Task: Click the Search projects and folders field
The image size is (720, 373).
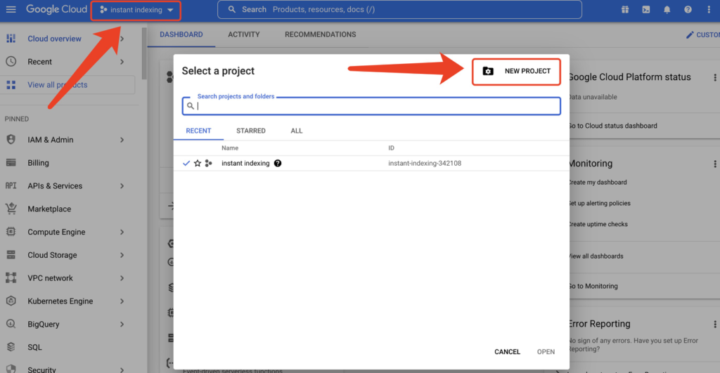Action: 371,106
